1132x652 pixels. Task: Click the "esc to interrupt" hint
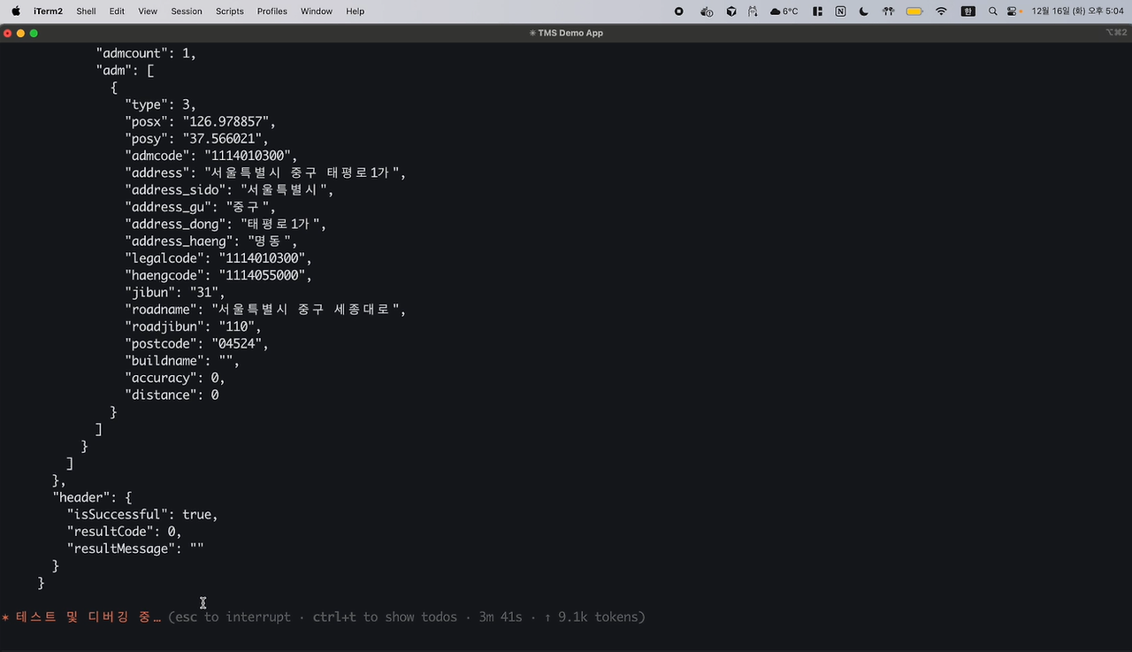click(233, 617)
